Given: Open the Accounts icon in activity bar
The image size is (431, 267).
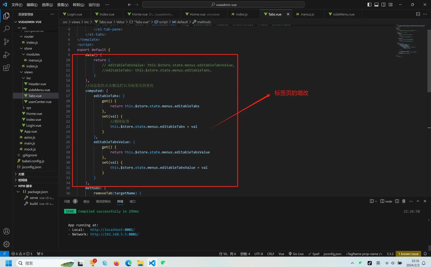Looking at the screenshot, I should click(6, 231).
